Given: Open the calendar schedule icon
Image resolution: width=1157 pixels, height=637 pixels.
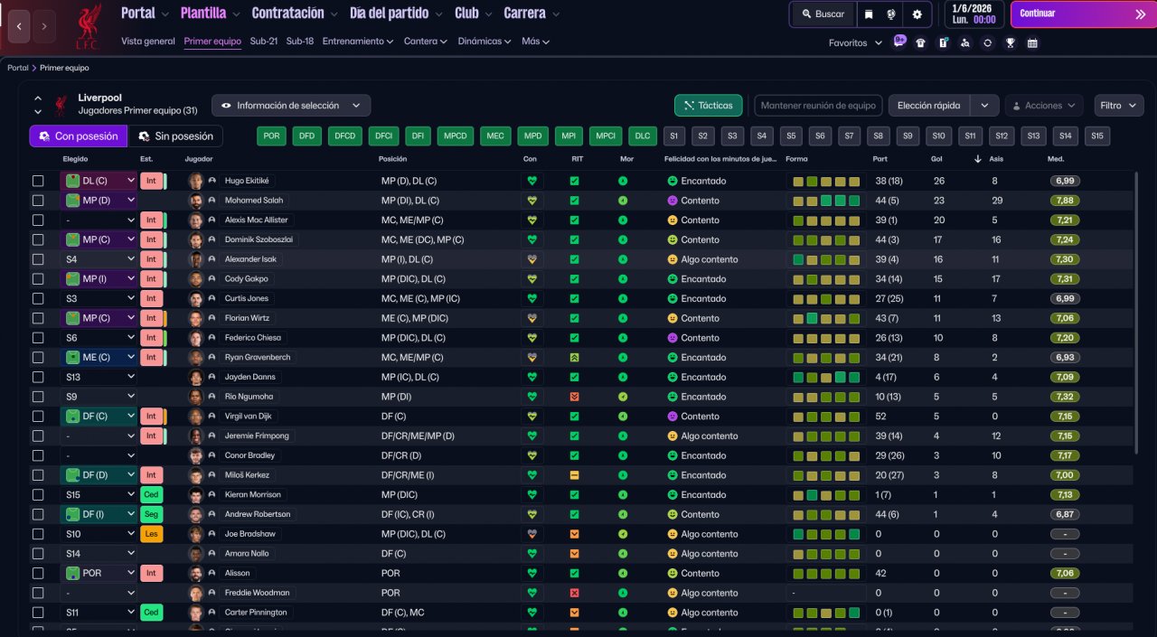Looking at the screenshot, I should 1032,42.
